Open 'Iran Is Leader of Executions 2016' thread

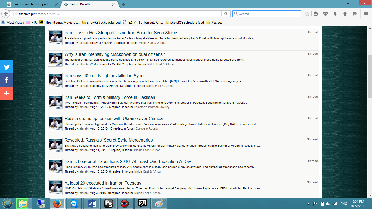click(x=128, y=162)
